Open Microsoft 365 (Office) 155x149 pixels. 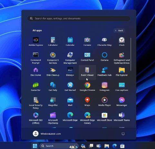click(x=36, y=118)
